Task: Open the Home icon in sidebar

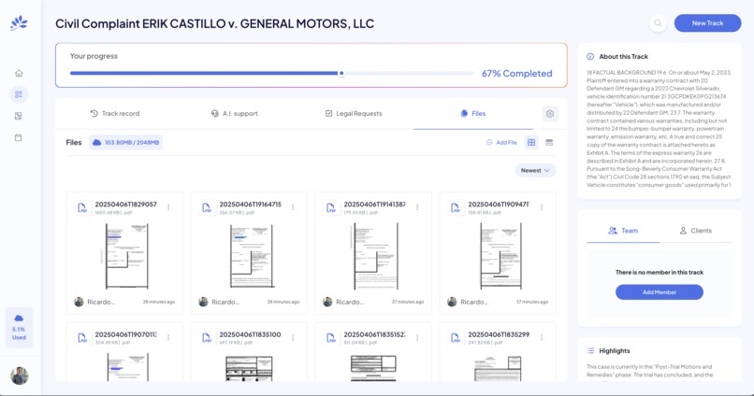Action: tap(19, 73)
